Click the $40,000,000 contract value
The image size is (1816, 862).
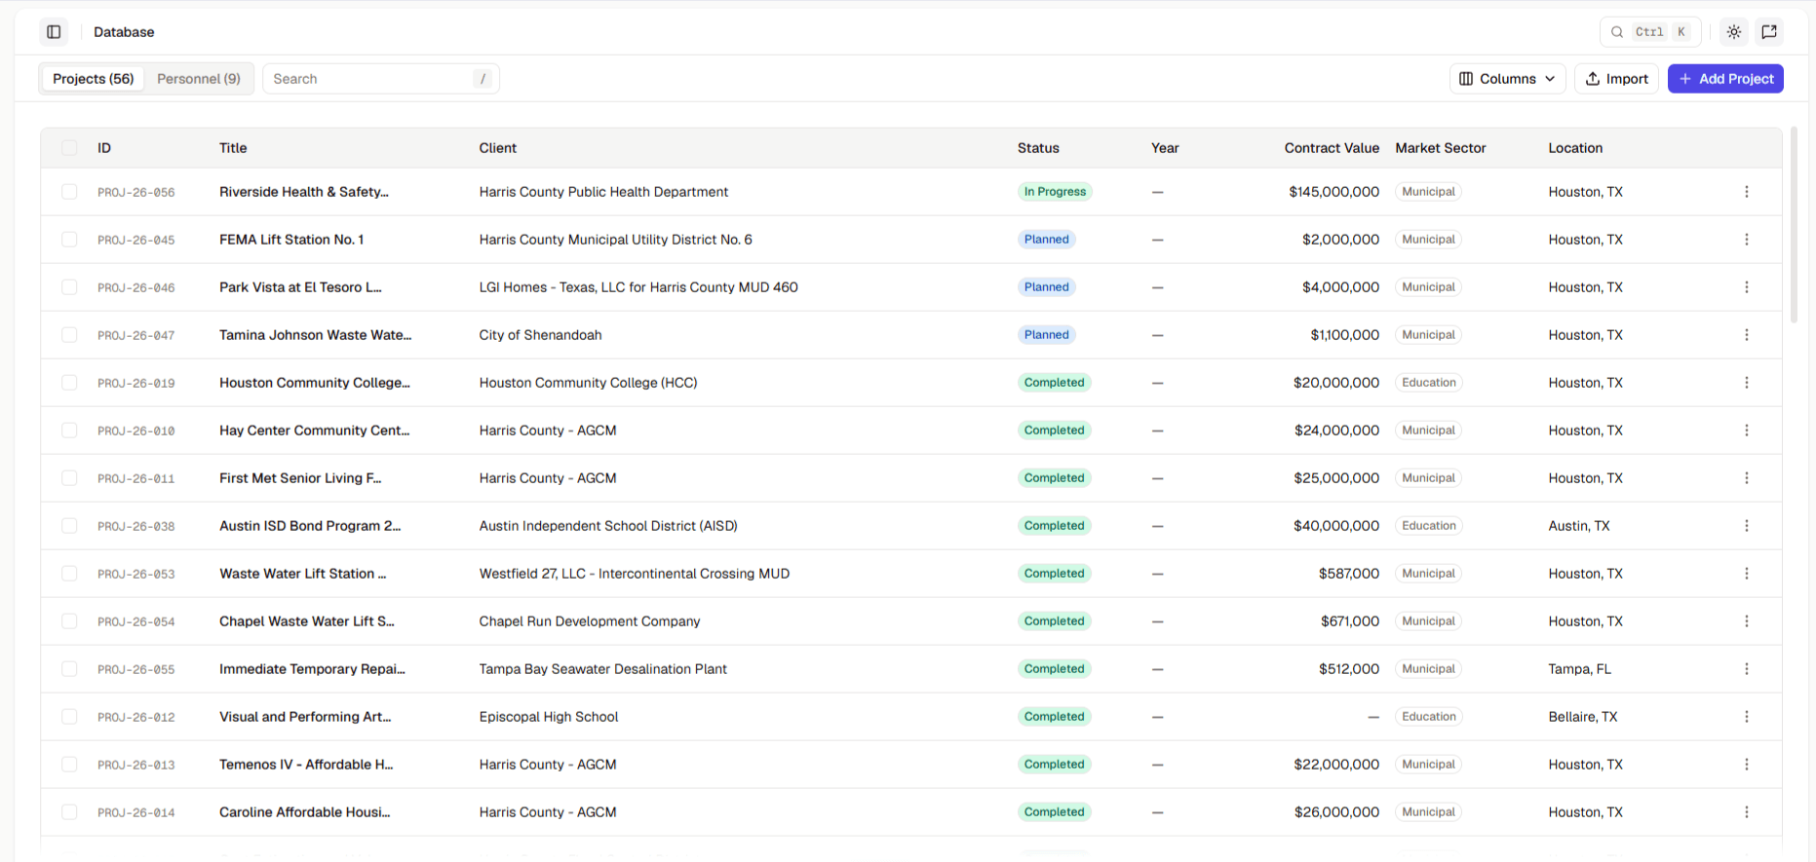1336,526
